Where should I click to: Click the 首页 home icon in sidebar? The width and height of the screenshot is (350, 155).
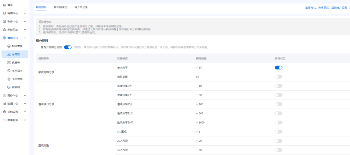pyautogui.click(x=4, y=5)
